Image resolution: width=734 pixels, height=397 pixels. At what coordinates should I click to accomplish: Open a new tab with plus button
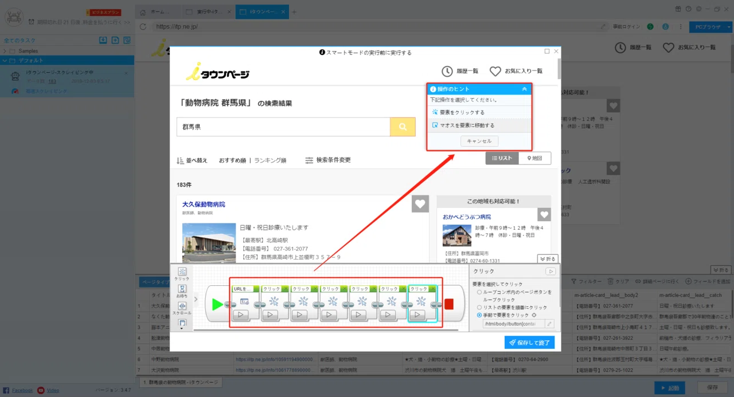tap(294, 11)
